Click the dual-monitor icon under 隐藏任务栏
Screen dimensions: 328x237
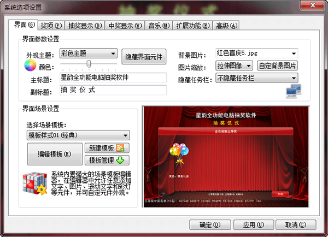click(291, 91)
